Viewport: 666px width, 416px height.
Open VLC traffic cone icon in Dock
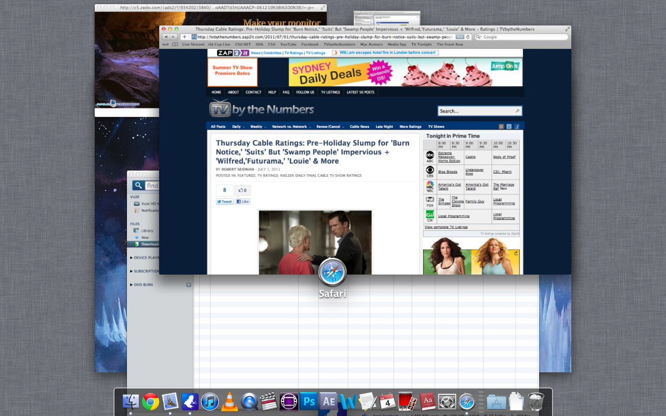pyautogui.click(x=229, y=401)
